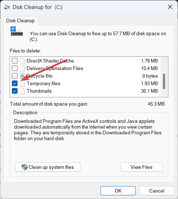Click the Recycle Bin icon in list
The width and height of the screenshot is (178, 199).
tap(22, 76)
